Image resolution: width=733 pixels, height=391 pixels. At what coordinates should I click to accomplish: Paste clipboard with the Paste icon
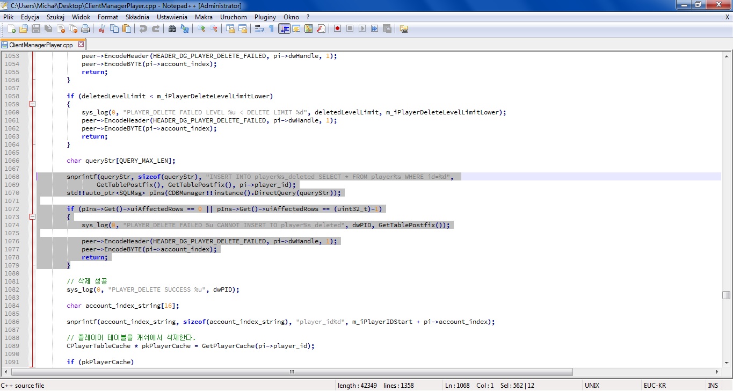(x=126, y=28)
